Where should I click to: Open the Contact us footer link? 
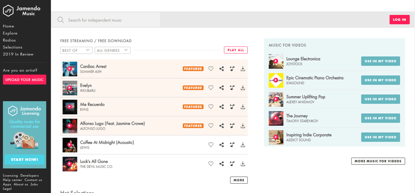pos(33,180)
